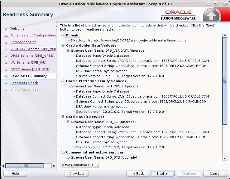This screenshot has height=179, width=230.
Task: Select OPSS Schema Connect String row
Action: click(141, 102)
